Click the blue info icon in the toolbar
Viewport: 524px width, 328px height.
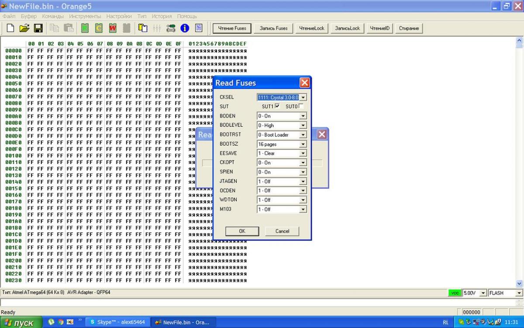click(x=185, y=28)
